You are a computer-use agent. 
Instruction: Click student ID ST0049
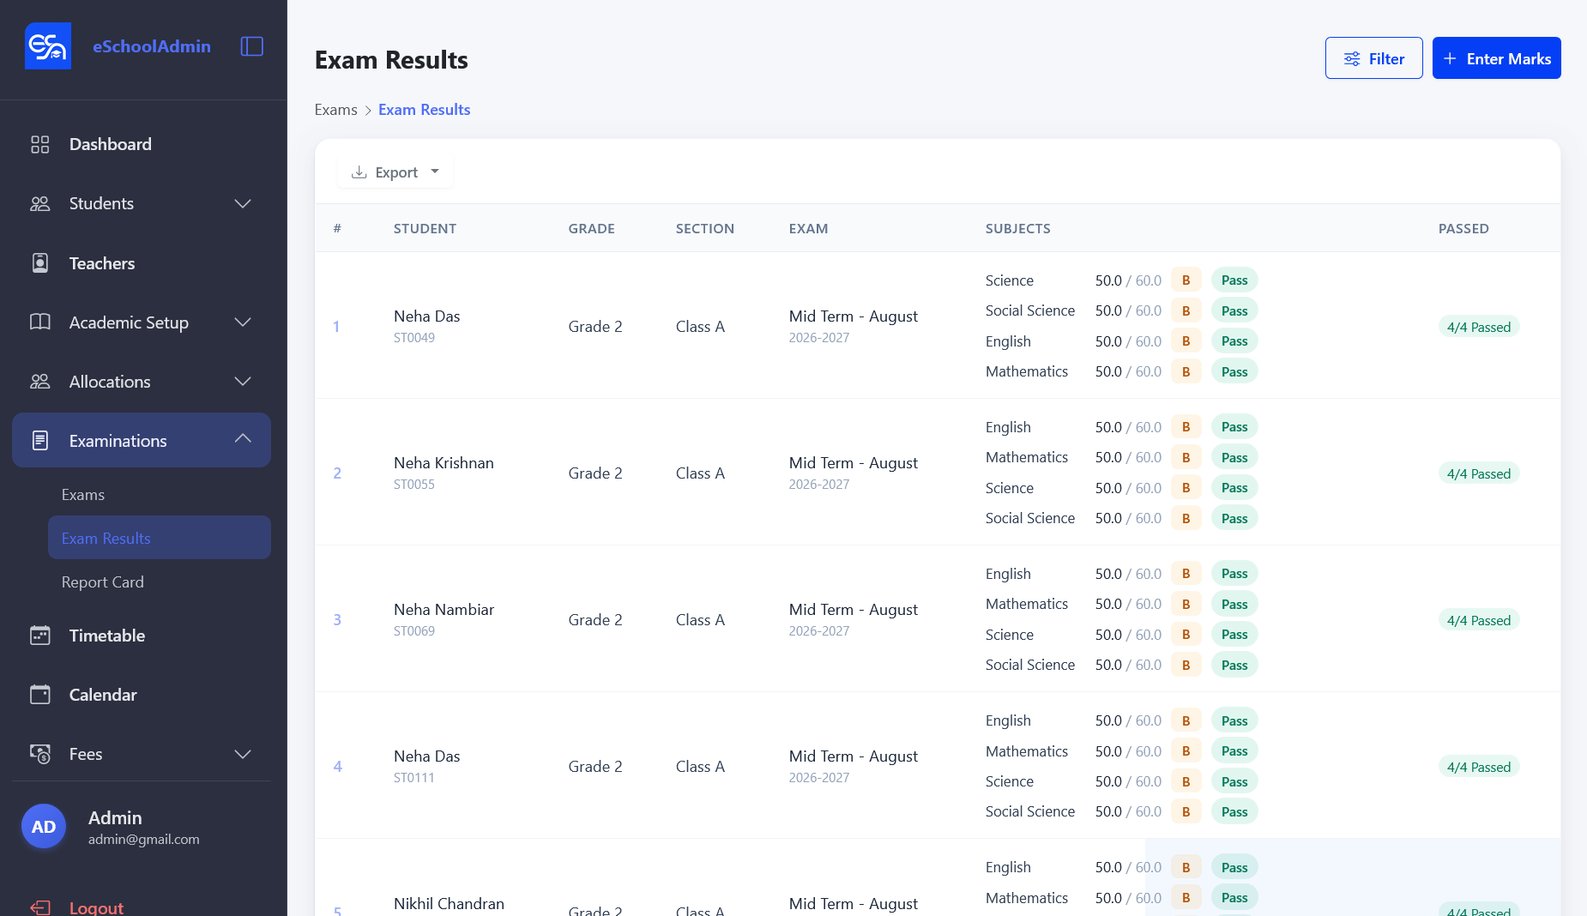click(x=414, y=338)
